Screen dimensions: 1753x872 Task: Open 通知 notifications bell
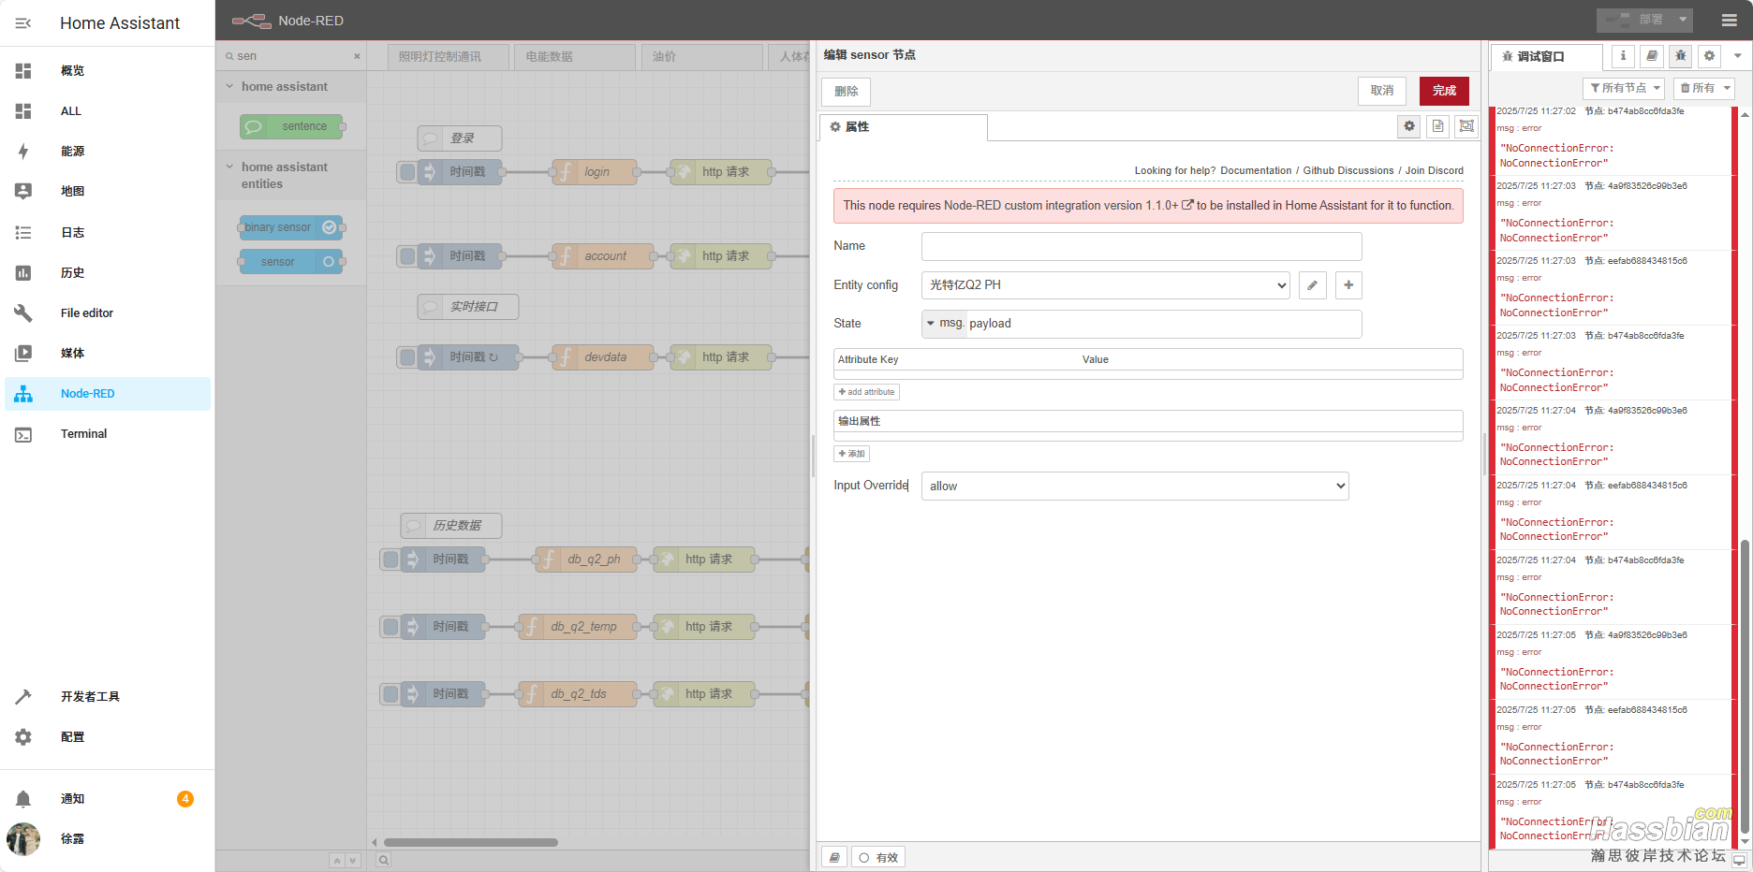coord(23,799)
